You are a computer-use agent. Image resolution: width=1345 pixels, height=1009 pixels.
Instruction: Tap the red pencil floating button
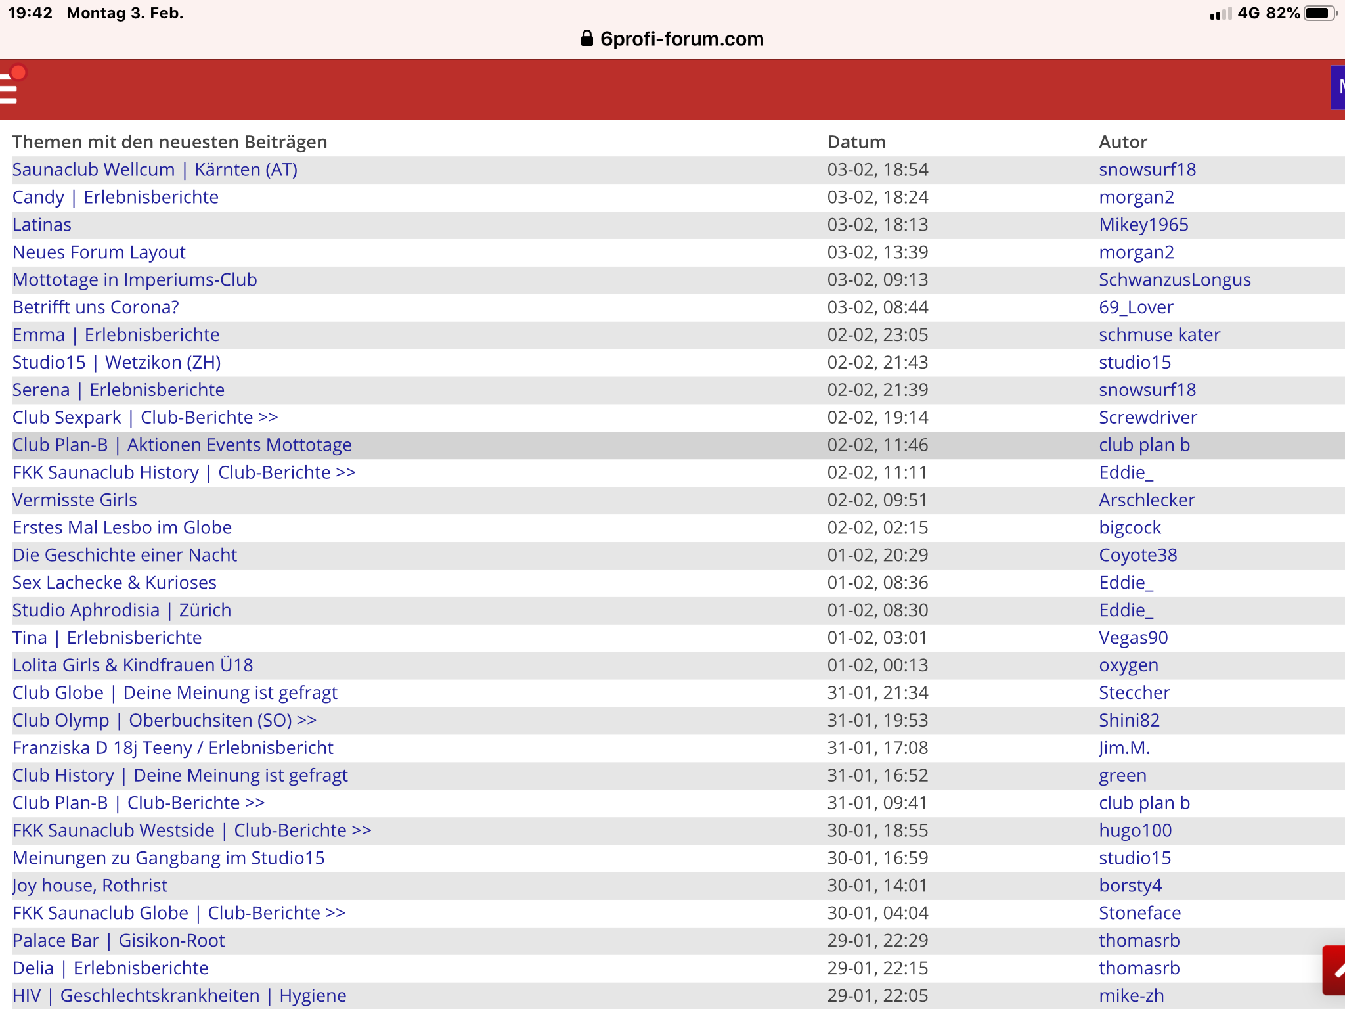click(1334, 970)
